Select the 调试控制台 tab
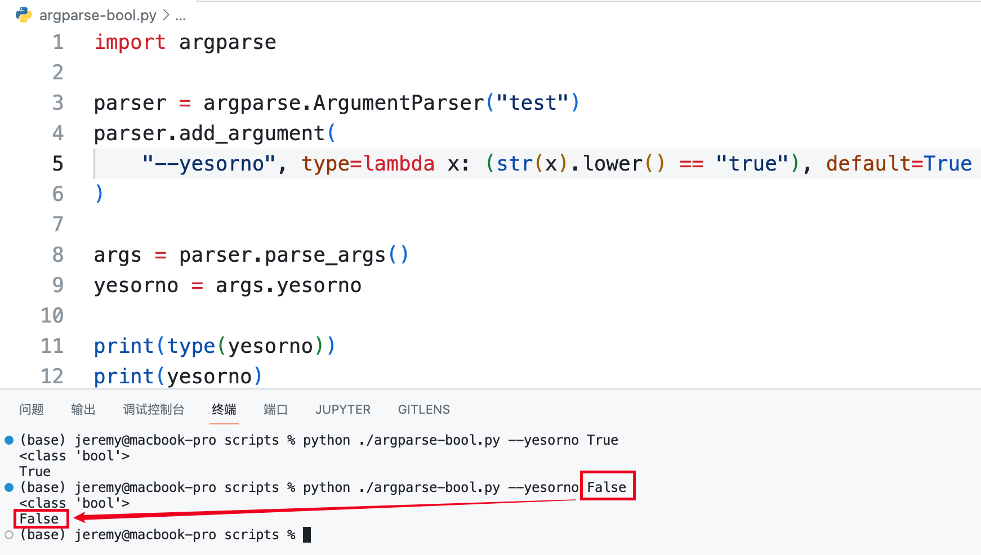Image resolution: width=981 pixels, height=555 pixels. (154, 410)
